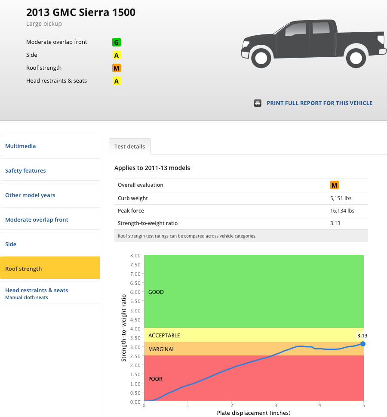Click the MARGINAL zone label on chart
Image resolution: width=387 pixels, height=417 pixels.
click(162, 349)
